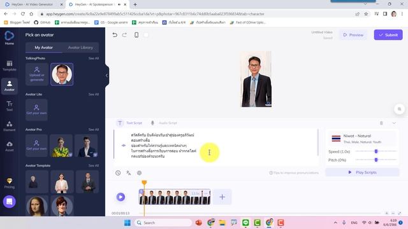Switch to Avatar Library tab
Image resolution: width=408 pixels, height=229 pixels.
click(x=80, y=48)
